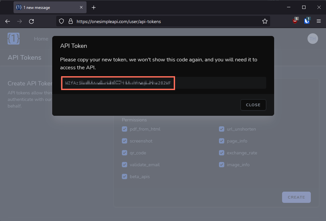This screenshot has height=221, width=326.
Task: Uncheck the beta_apis permission
Action: tap(125, 176)
